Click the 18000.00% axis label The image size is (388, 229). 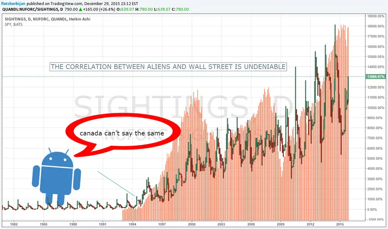pos(376,26)
